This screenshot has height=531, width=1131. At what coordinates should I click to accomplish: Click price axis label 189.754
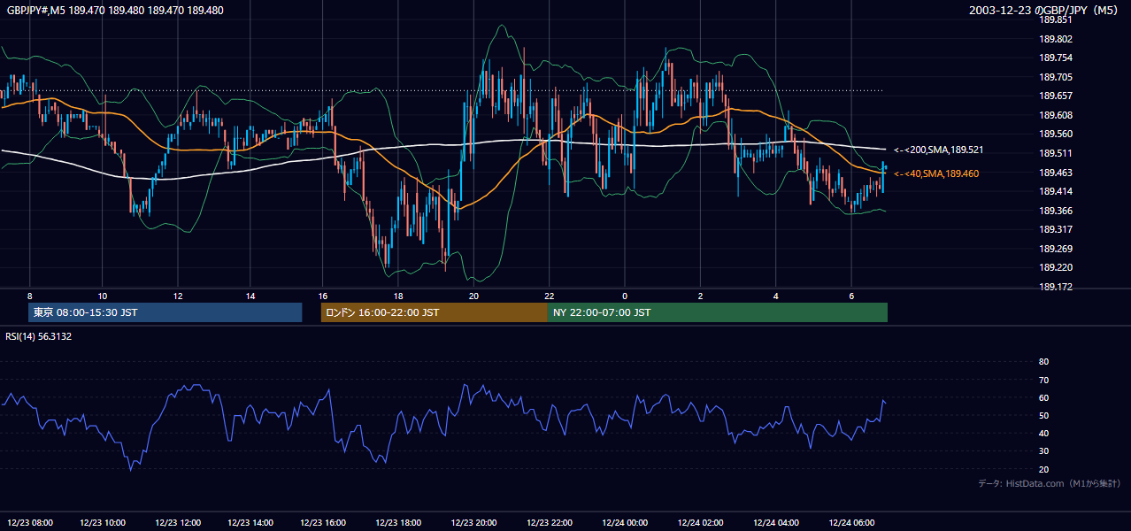pos(1056,58)
